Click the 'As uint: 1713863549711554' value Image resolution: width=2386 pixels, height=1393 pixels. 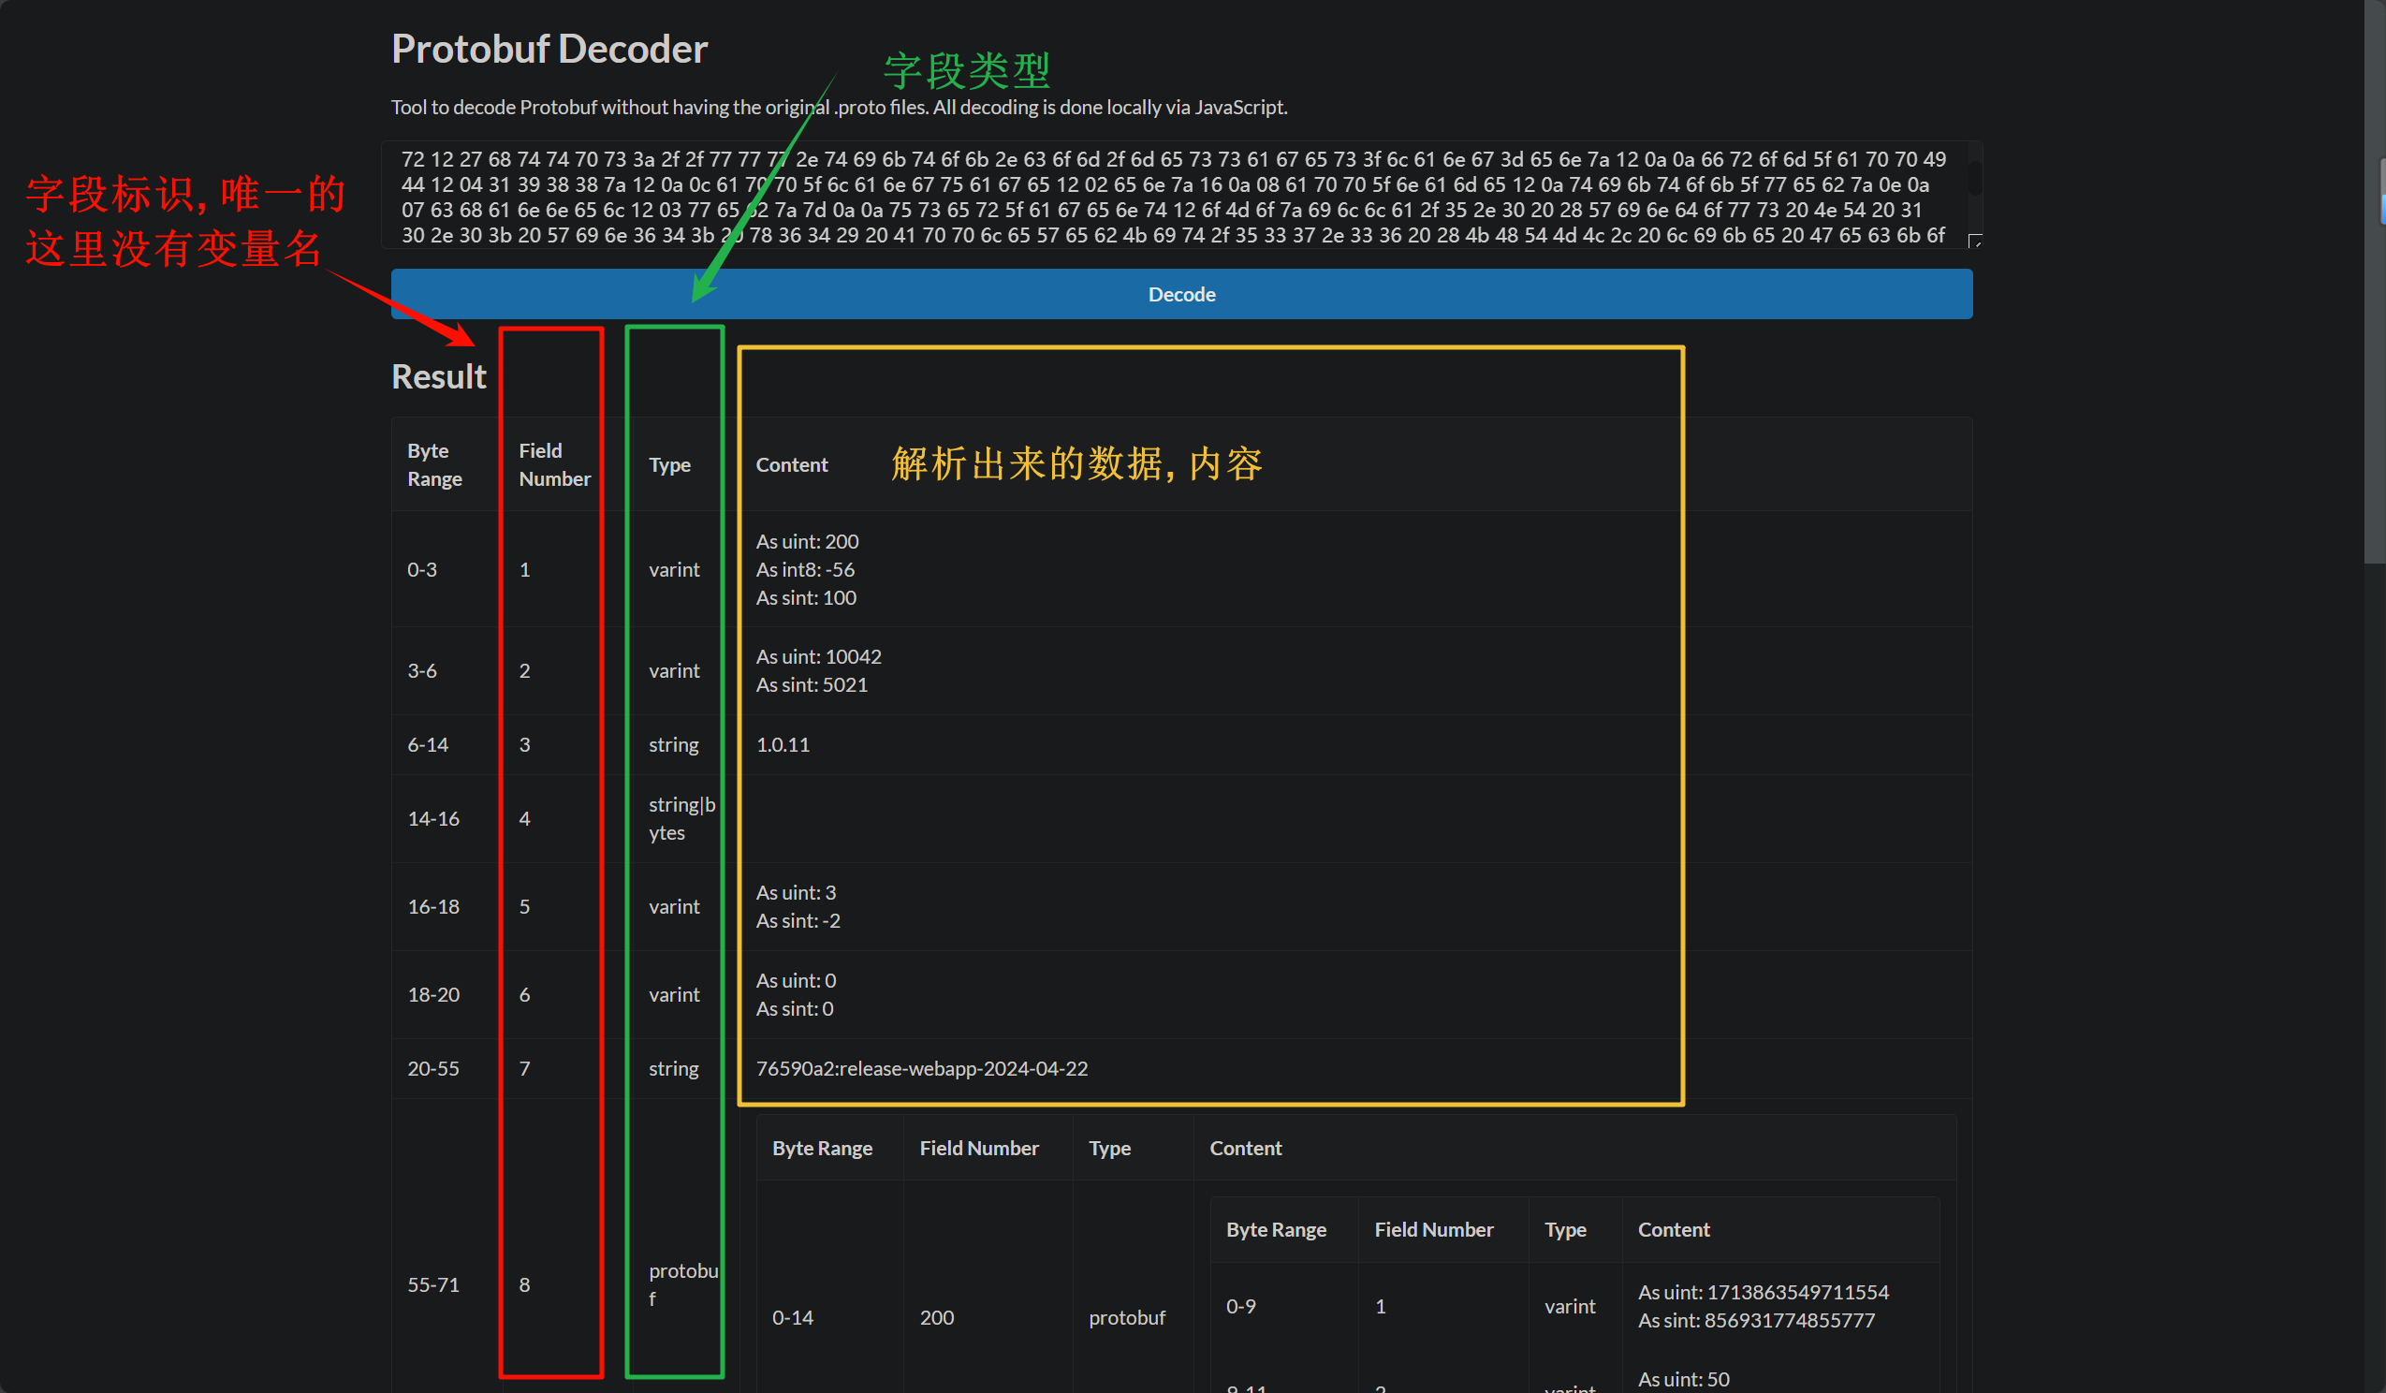1763,1292
